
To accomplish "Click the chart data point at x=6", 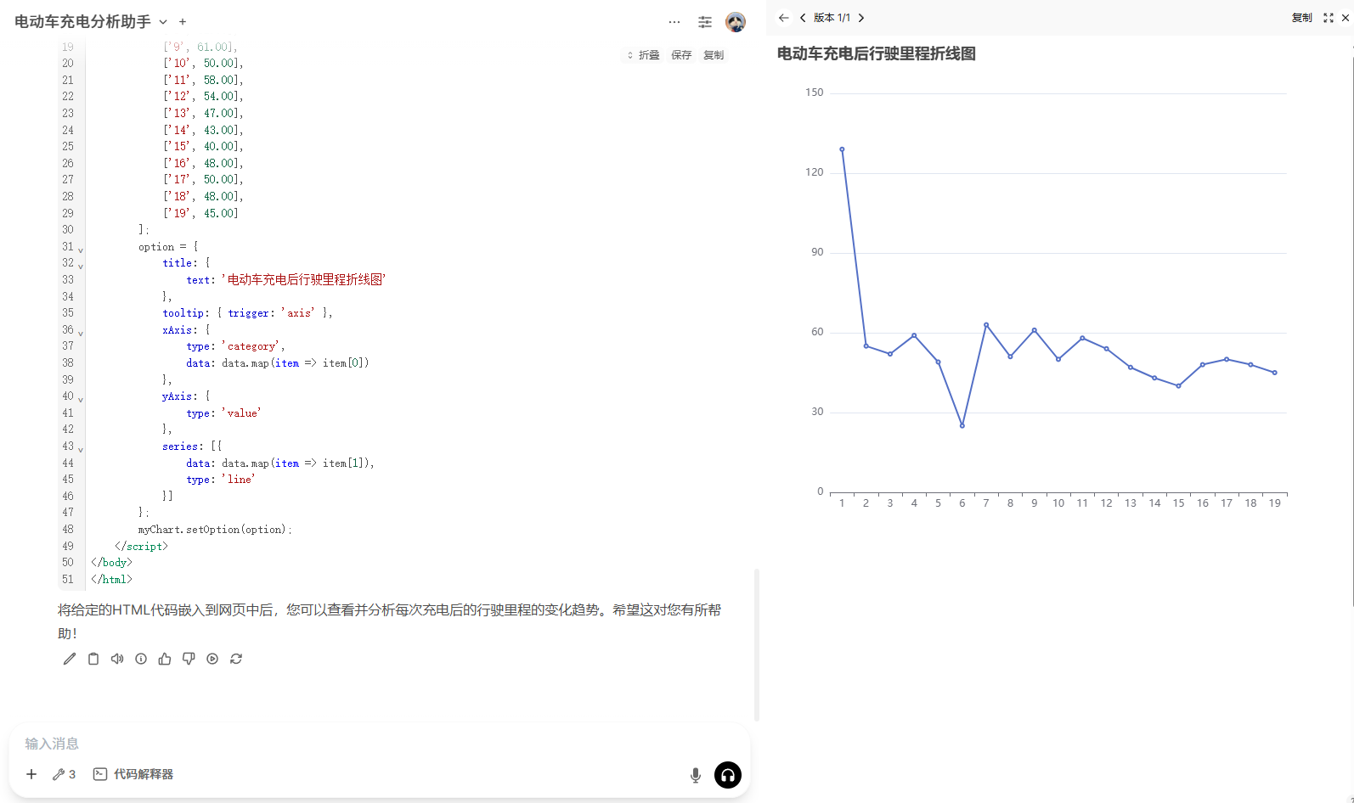I will click(x=962, y=426).
